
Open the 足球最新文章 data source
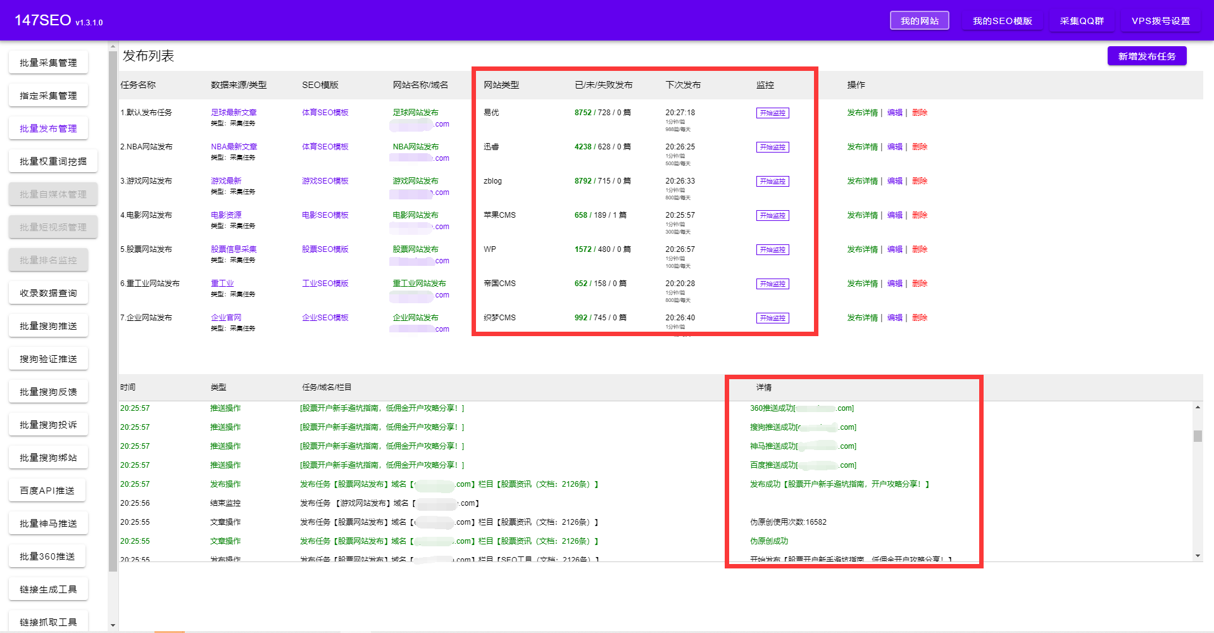pos(234,113)
